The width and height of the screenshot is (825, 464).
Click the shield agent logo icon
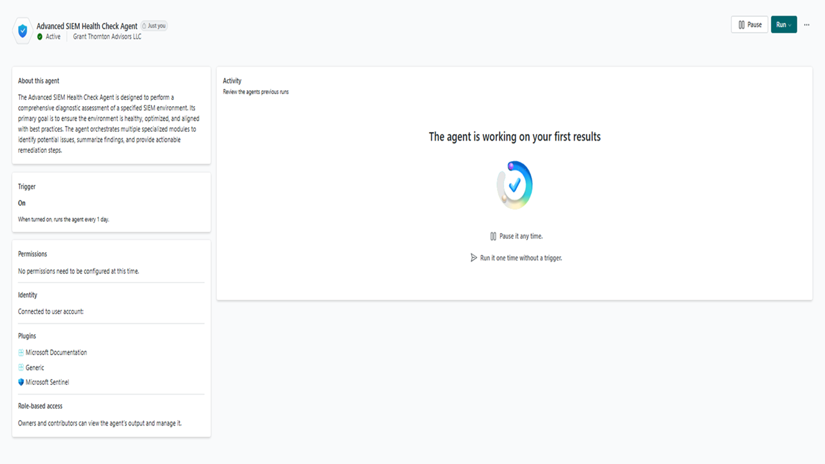[23, 31]
